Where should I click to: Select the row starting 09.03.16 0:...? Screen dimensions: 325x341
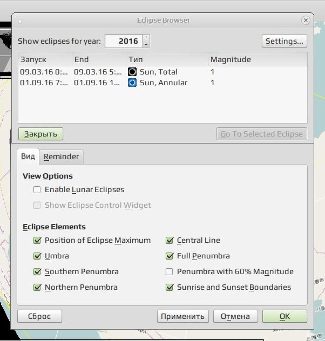click(x=162, y=72)
